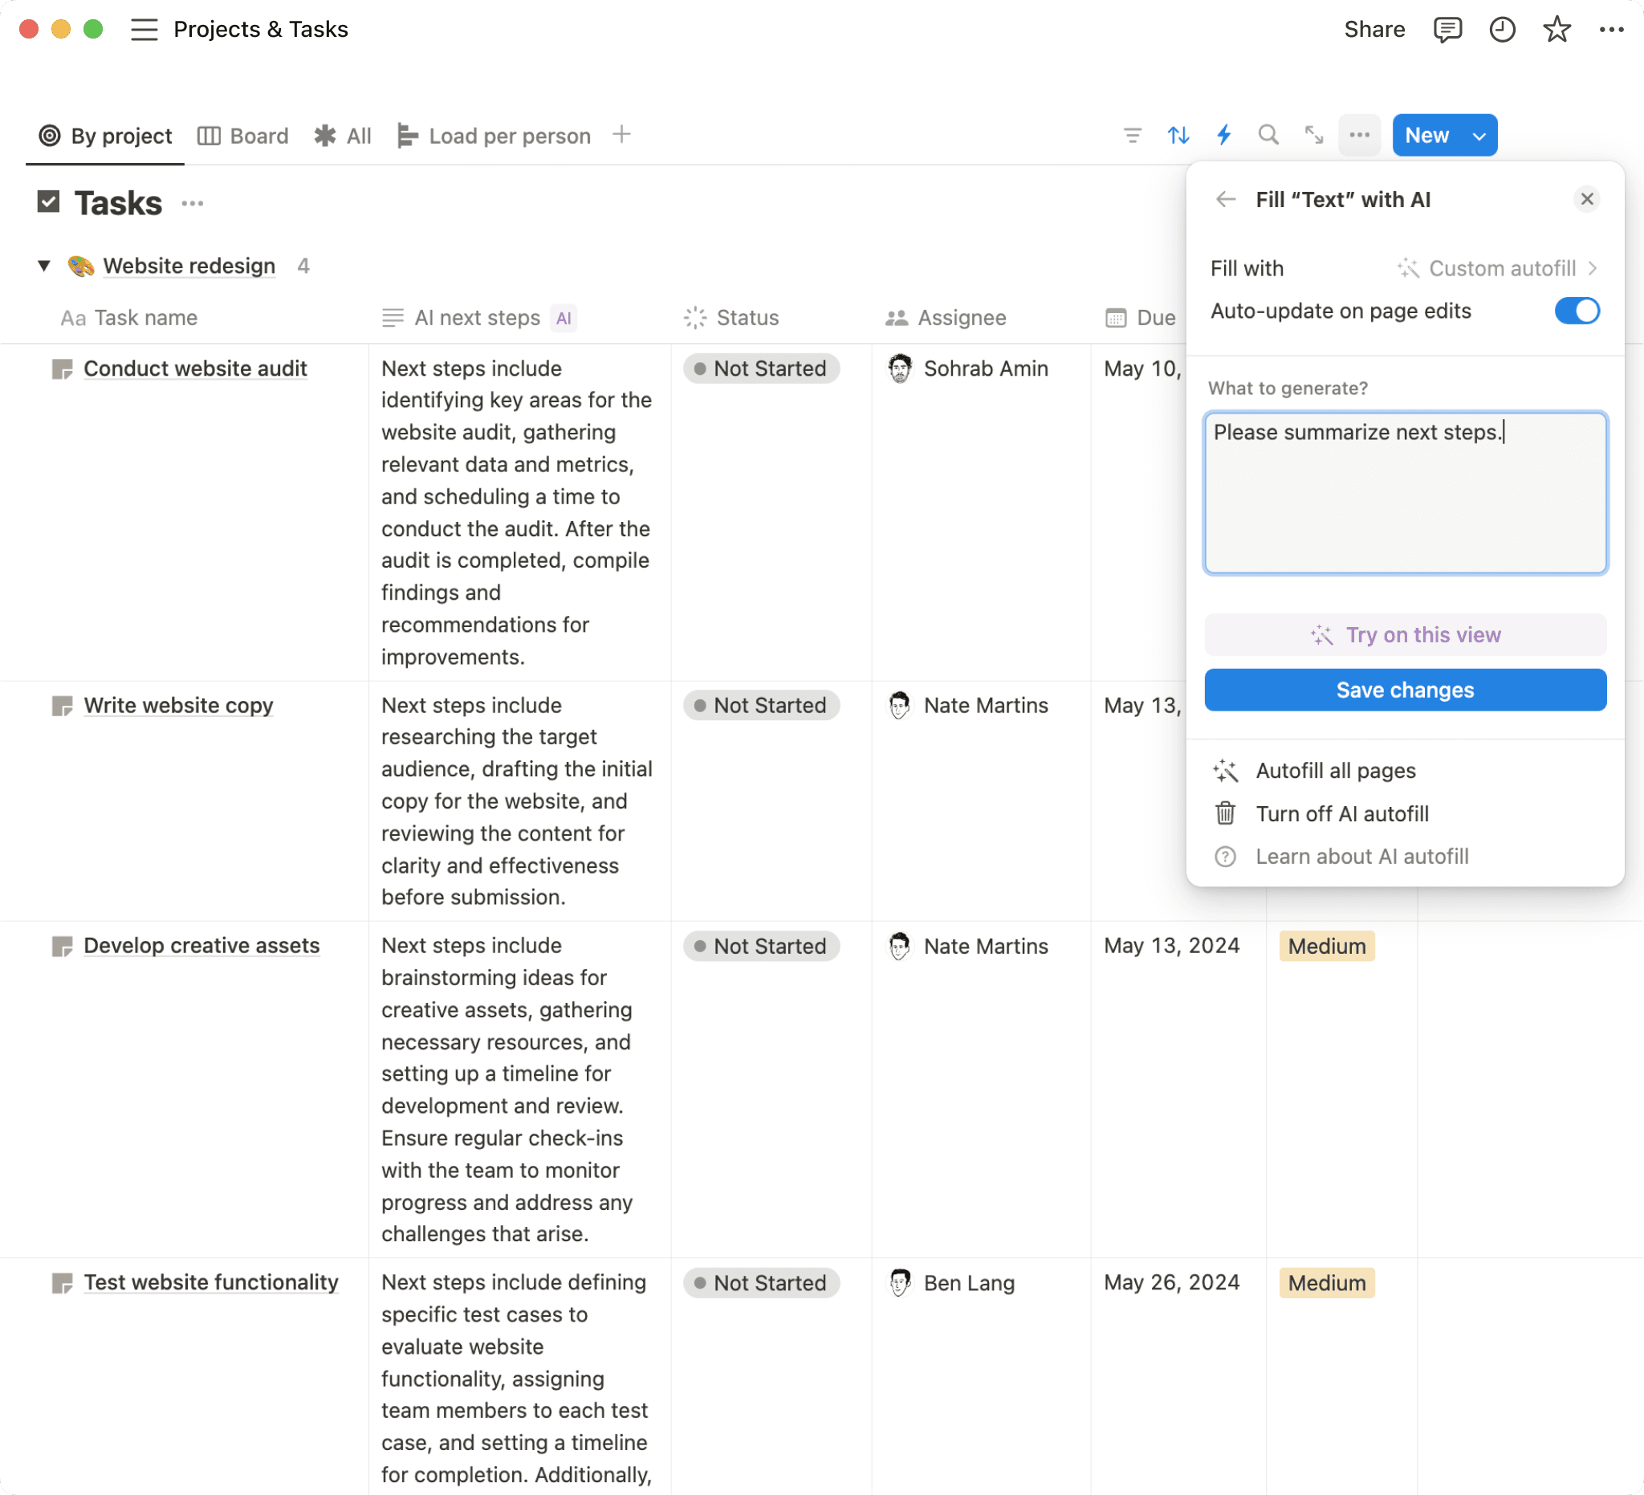
Task: Open the New button dropdown arrow
Action: tap(1479, 136)
